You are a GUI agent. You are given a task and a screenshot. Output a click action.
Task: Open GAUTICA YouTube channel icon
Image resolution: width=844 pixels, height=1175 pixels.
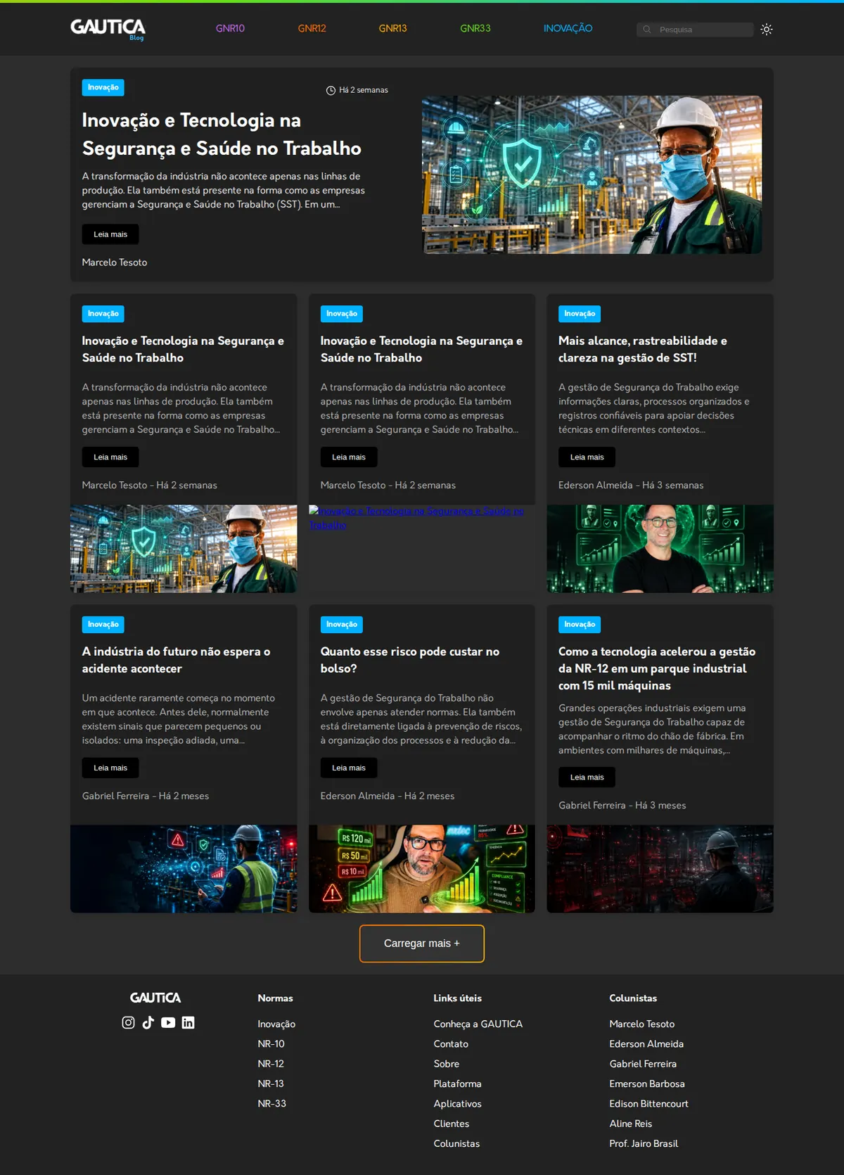168,1022
